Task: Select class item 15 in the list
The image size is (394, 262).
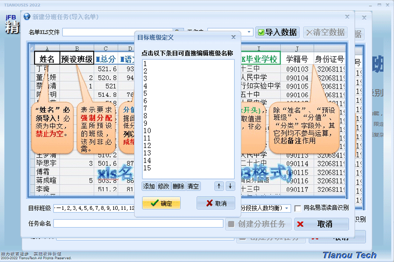Action: point(188,168)
